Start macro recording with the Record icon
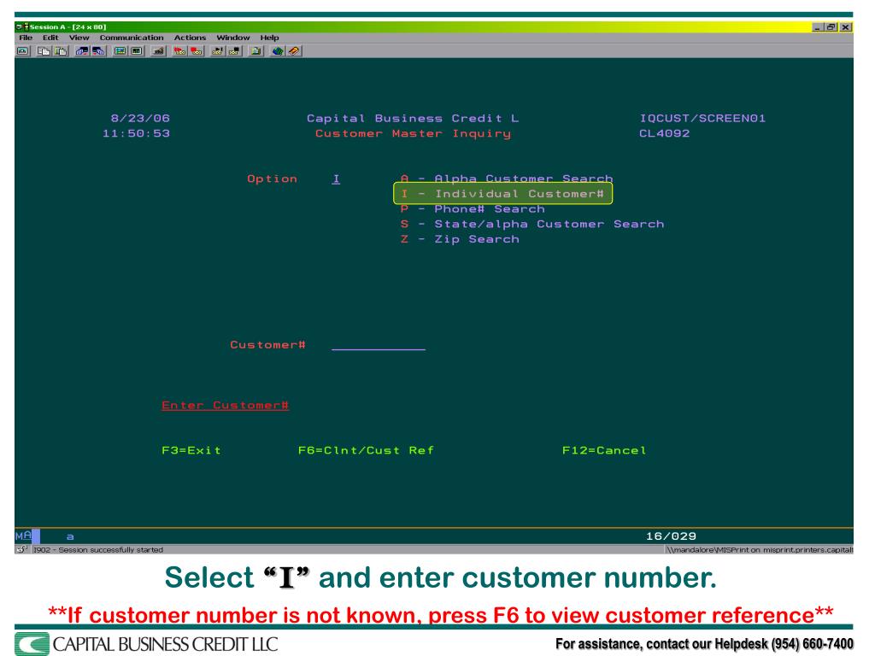 coord(179,50)
